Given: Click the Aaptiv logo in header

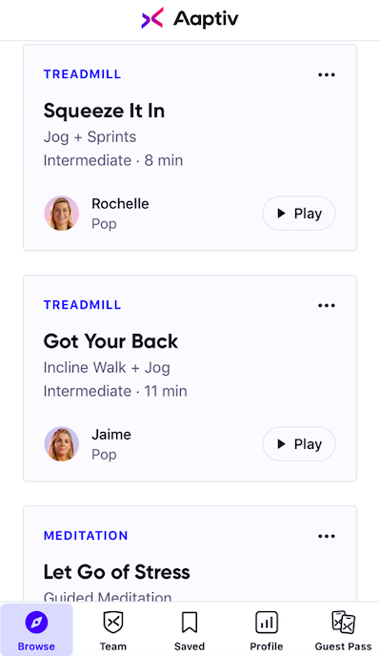Looking at the screenshot, I should tap(190, 19).
